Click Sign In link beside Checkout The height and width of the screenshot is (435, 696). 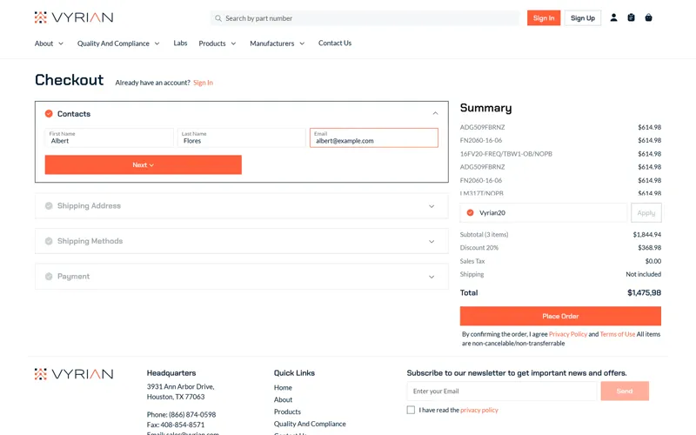point(203,83)
